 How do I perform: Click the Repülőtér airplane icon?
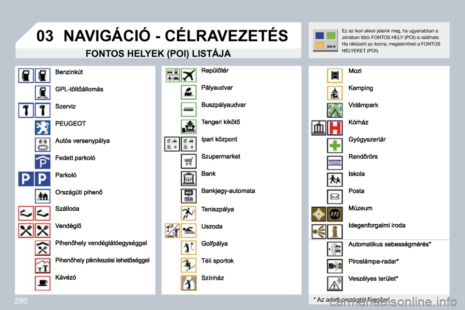click(x=188, y=75)
